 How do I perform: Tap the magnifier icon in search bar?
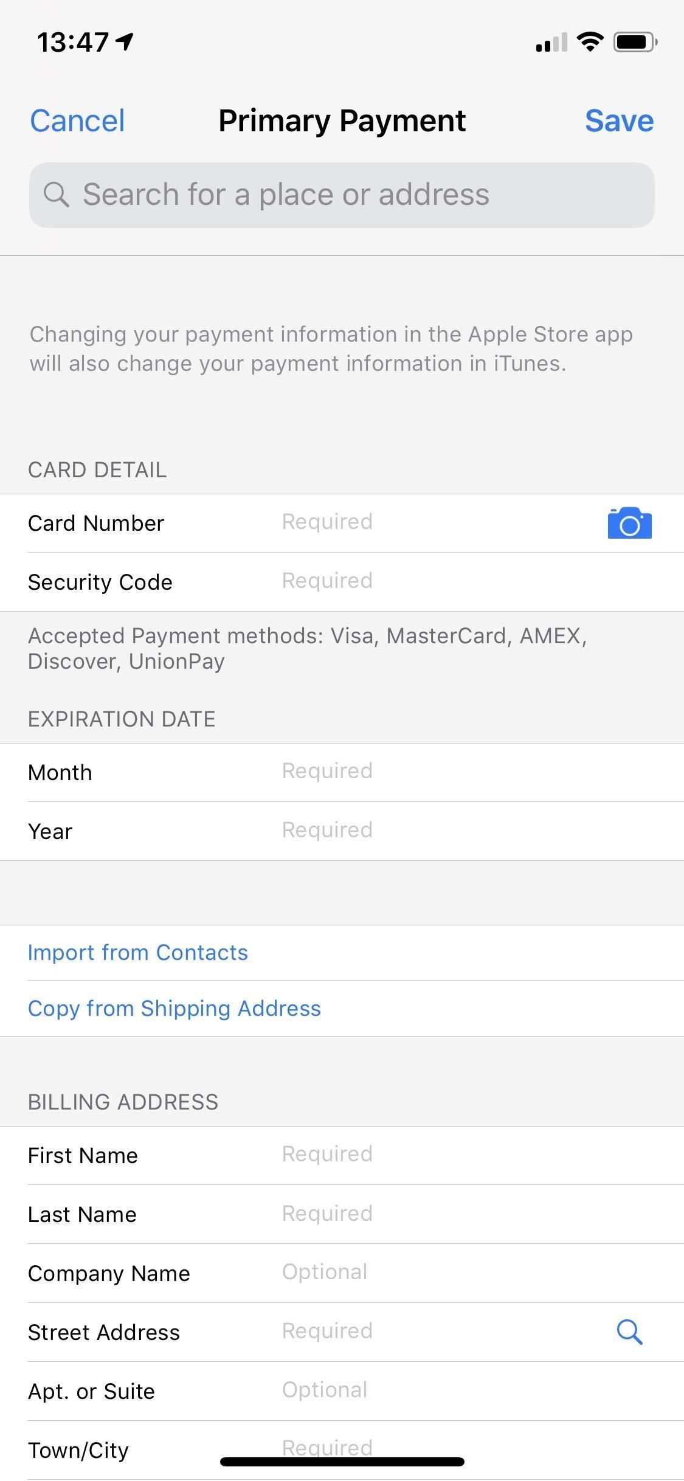point(56,195)
